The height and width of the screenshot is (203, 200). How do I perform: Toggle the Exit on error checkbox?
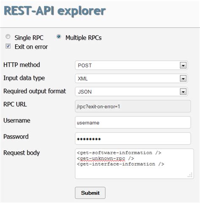[8, 46]
